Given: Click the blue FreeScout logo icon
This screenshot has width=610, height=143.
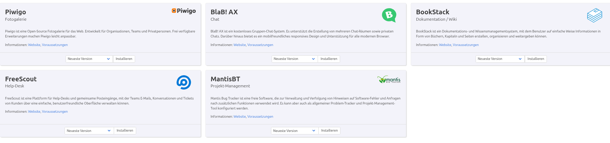Looking at the screenshot, I should coord(184,82).
